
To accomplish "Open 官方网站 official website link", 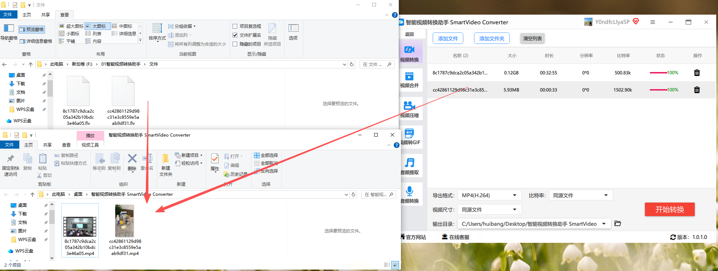I will 413,237.
